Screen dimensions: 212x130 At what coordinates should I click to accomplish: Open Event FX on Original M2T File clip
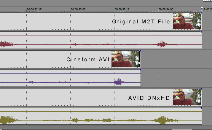(198, 25)
